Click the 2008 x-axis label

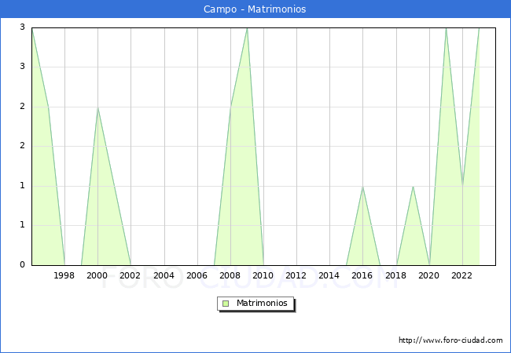[x=230, y=275]
